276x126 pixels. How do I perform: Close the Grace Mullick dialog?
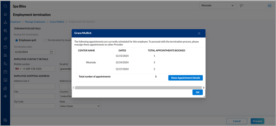199,33
